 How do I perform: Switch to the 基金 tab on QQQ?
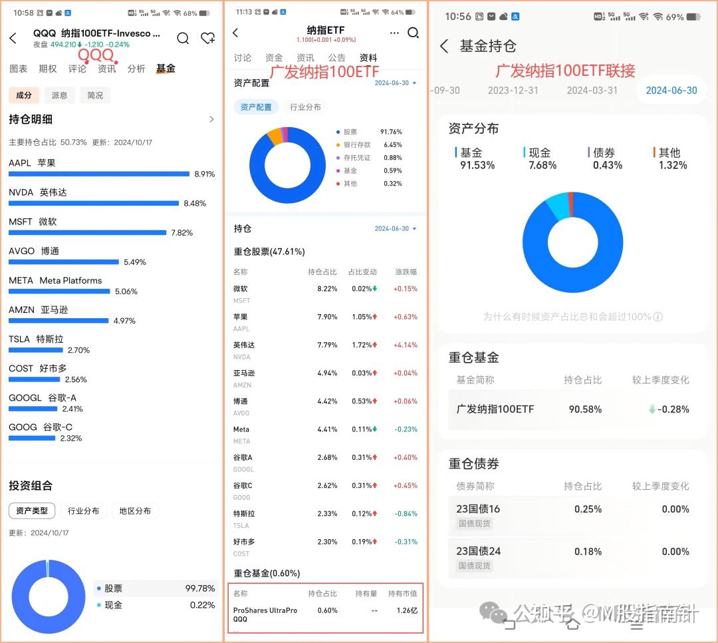coord(166,69)
